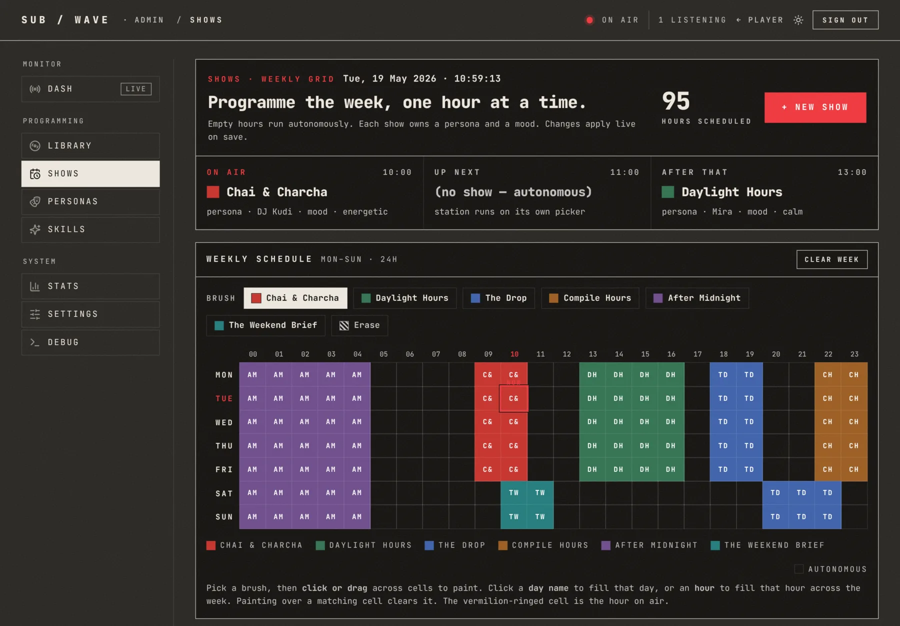Viewport: 900px width, 626px height.
Task: Click the Sunday 11:00 TW cell
Action: 540,517
